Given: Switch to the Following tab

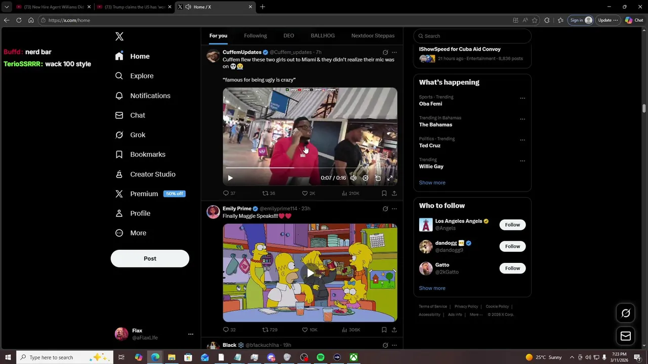Looking at the screenshot, I should click(x=255, y=35).
